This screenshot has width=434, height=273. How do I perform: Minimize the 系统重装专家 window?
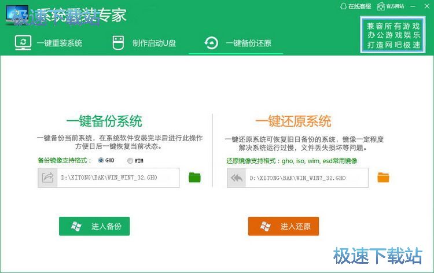click(414, 6)
